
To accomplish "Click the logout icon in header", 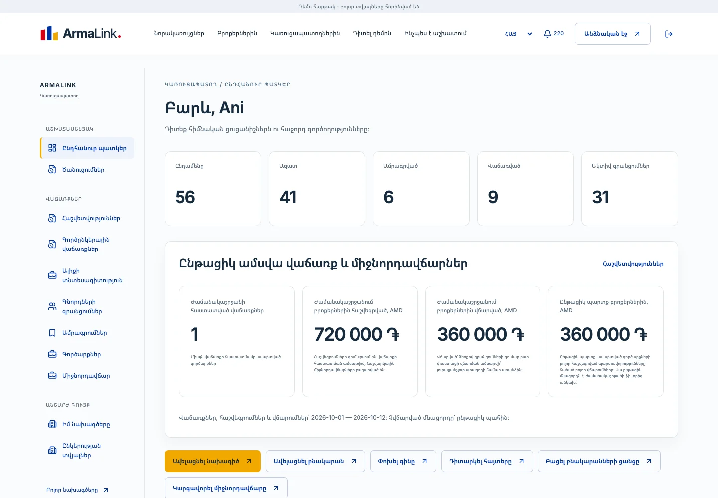I will [x=669, y=34].
